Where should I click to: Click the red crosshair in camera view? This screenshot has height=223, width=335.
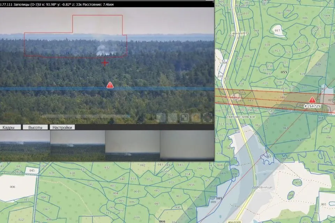(105, 63)
